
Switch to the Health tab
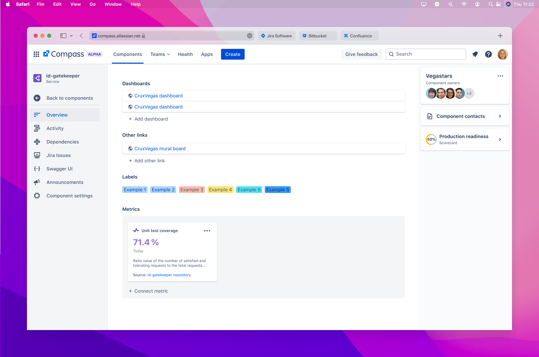click(x=185, y=54)
